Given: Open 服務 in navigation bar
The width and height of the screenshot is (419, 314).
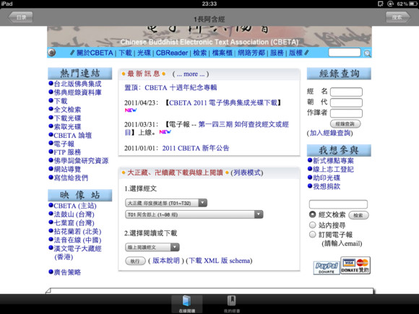Looking at the screenshot, I should [x=277, y=53].
